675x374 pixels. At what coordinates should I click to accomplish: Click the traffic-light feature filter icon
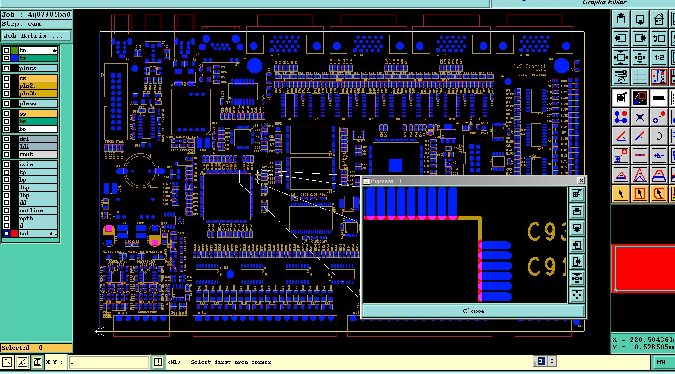(659, 76)
